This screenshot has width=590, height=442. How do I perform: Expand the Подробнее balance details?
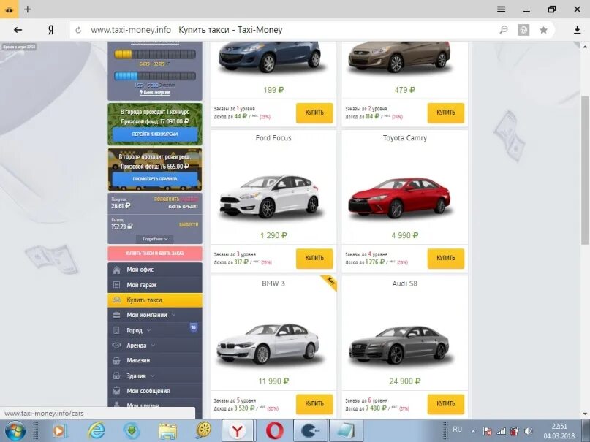(155, 239)
